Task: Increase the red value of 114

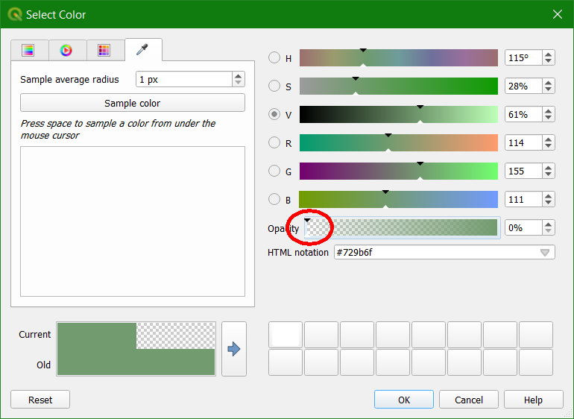Action: click(548, 139)
